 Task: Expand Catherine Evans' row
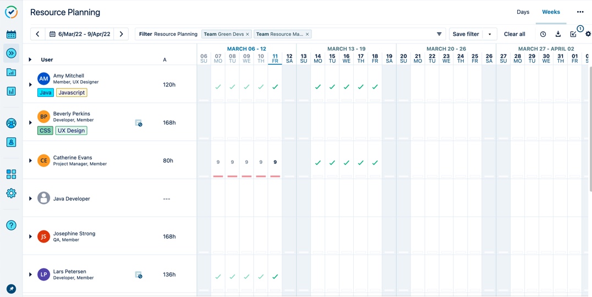click(x=30, y=161)
